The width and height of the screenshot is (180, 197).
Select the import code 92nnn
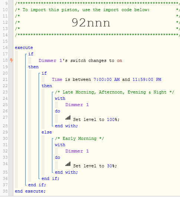(x=91, y=23)
